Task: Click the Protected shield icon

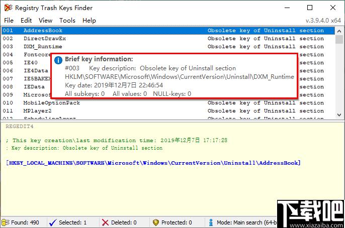Action: [156, 222]
